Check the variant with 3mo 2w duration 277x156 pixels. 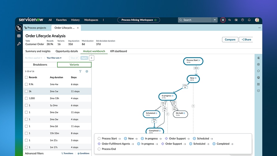[x=26, y=112]
